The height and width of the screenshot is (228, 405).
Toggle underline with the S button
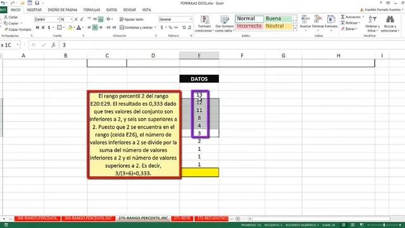[x=49, y=27]
